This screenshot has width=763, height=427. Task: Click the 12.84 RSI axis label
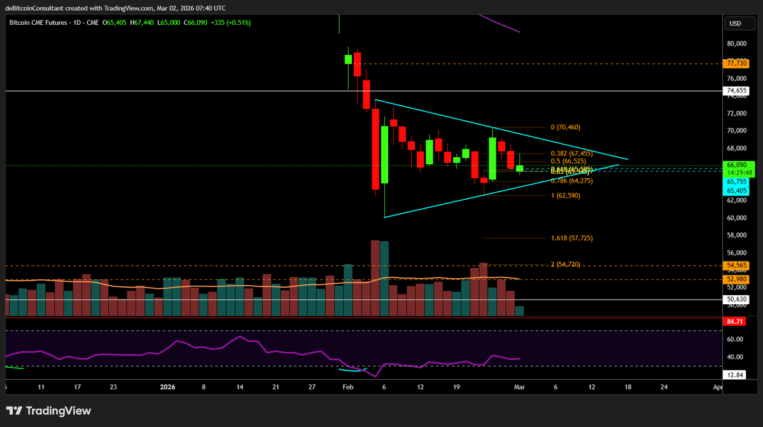[735, 375]
